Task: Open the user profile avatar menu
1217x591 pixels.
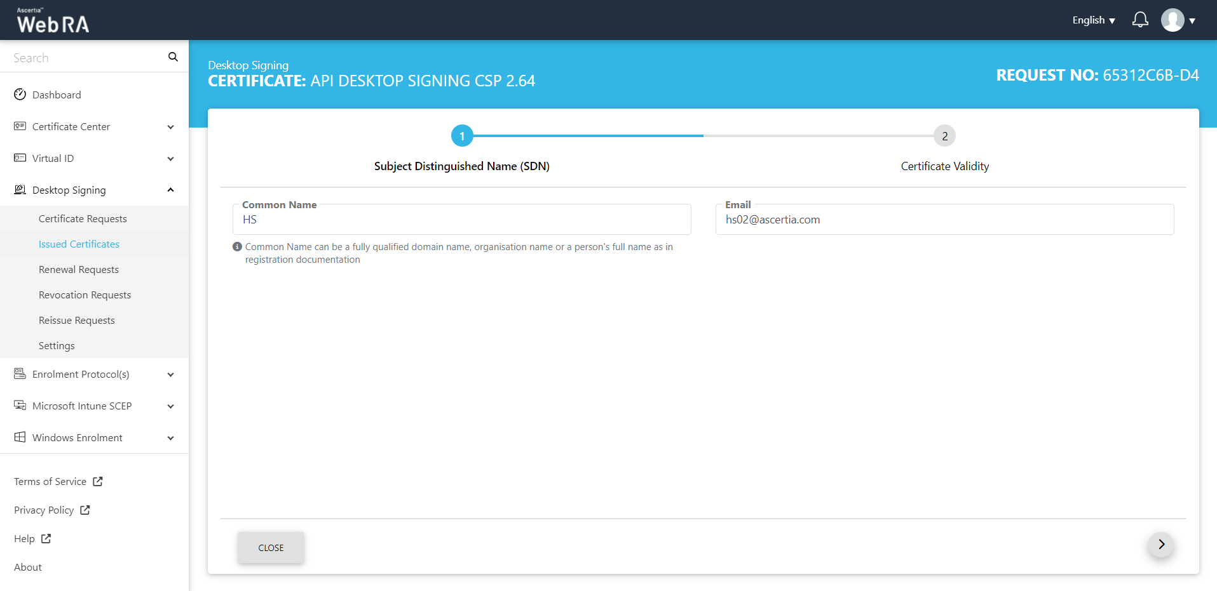Action: tap(1173, 20)
